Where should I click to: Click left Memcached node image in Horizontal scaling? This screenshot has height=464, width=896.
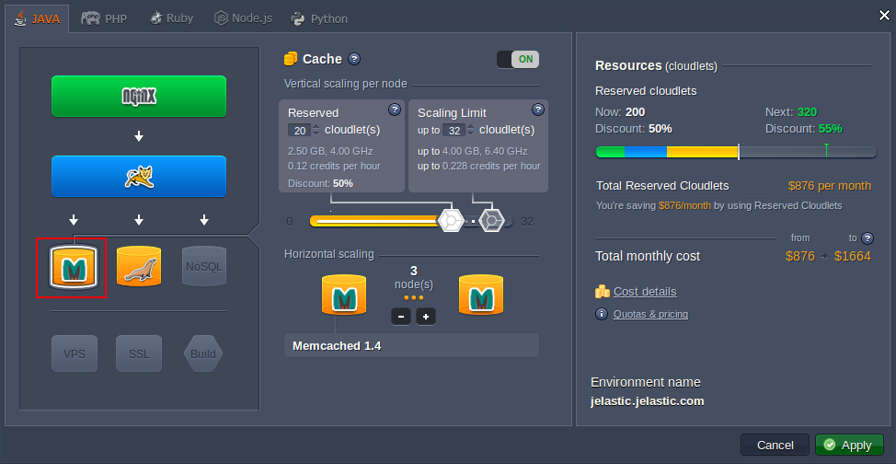coord(344,295)
